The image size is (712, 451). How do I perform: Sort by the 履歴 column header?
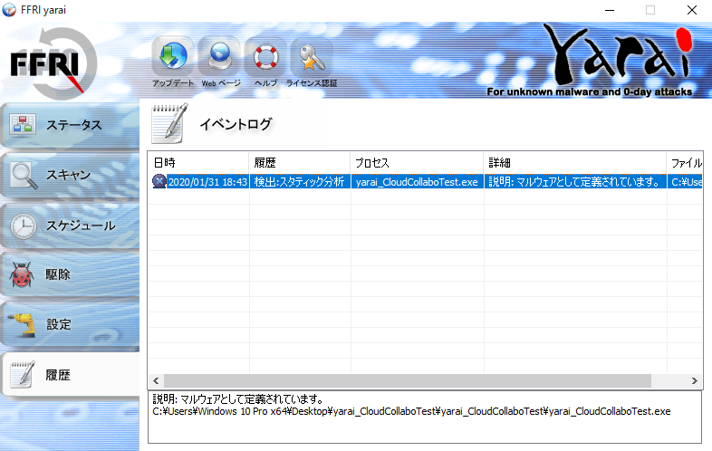[299, 163]
